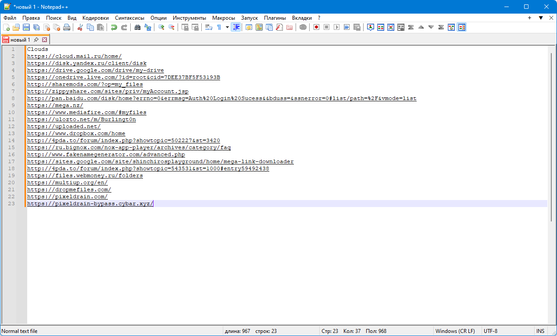The height and width of the screenshot is (336, 557).
Task: Open the Синтаксисы menu
Action: point(129,18)
